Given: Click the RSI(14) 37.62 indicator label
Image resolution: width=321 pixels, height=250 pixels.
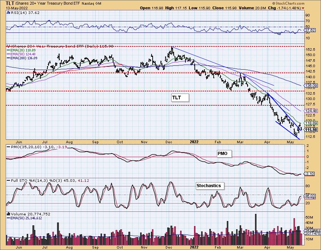Looking at the screenshot, I should [x=25, y=13].
